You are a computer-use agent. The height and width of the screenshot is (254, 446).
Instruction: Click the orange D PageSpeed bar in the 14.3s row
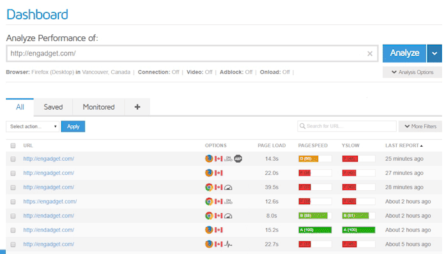309,158
